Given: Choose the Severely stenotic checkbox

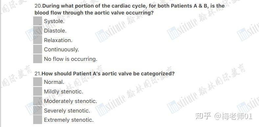Looking at the screenshot, I should 38,111.
